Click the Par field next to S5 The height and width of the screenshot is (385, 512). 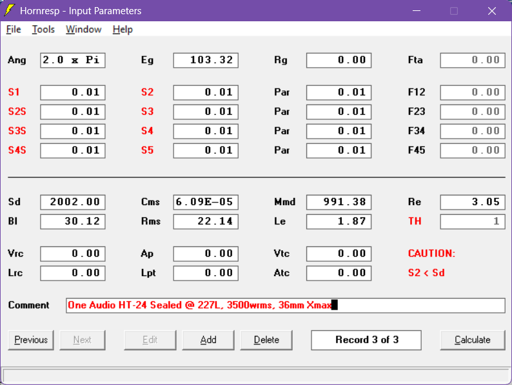coord(339,150)
